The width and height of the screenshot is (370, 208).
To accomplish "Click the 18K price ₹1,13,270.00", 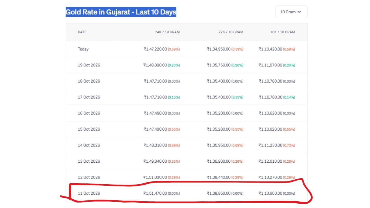I will (x=270, y=177).
